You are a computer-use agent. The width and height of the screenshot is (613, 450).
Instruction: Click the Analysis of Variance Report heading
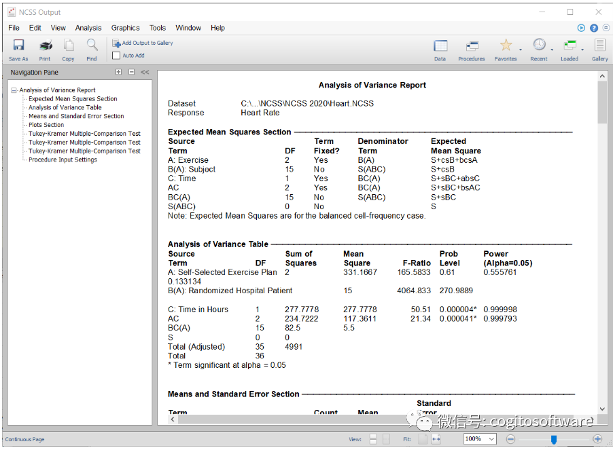point(372,85)
